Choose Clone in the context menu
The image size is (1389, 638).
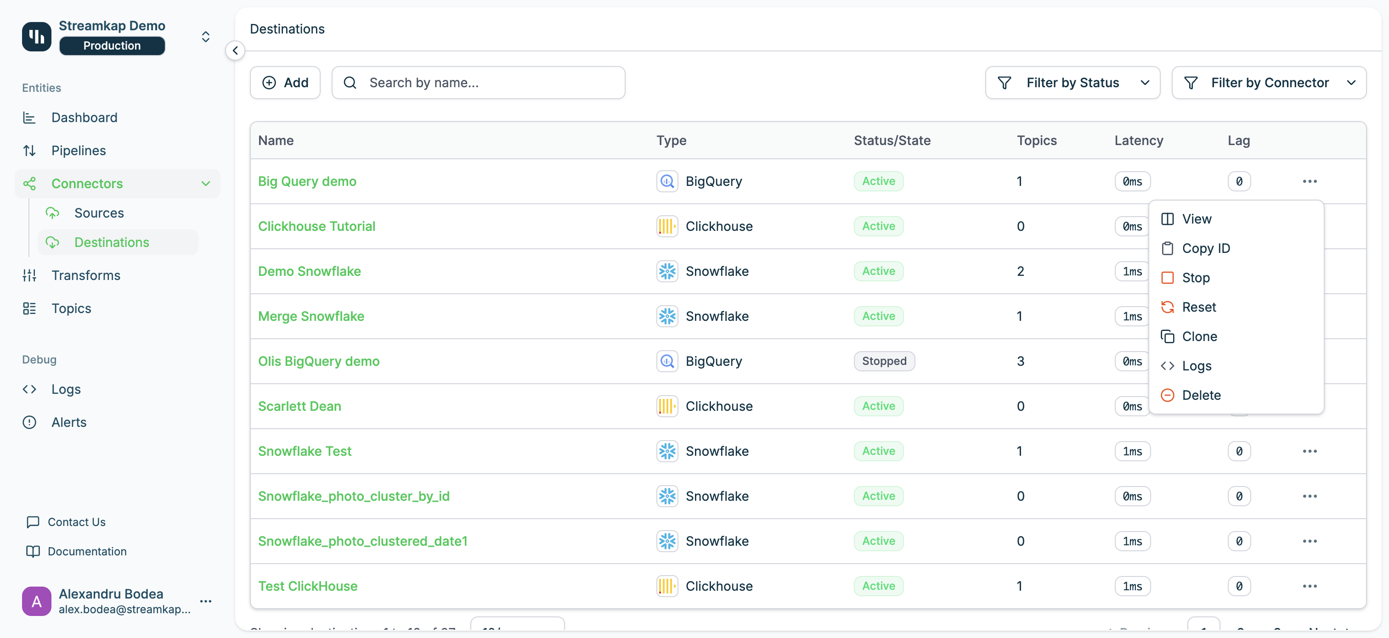coord(1199,336)
